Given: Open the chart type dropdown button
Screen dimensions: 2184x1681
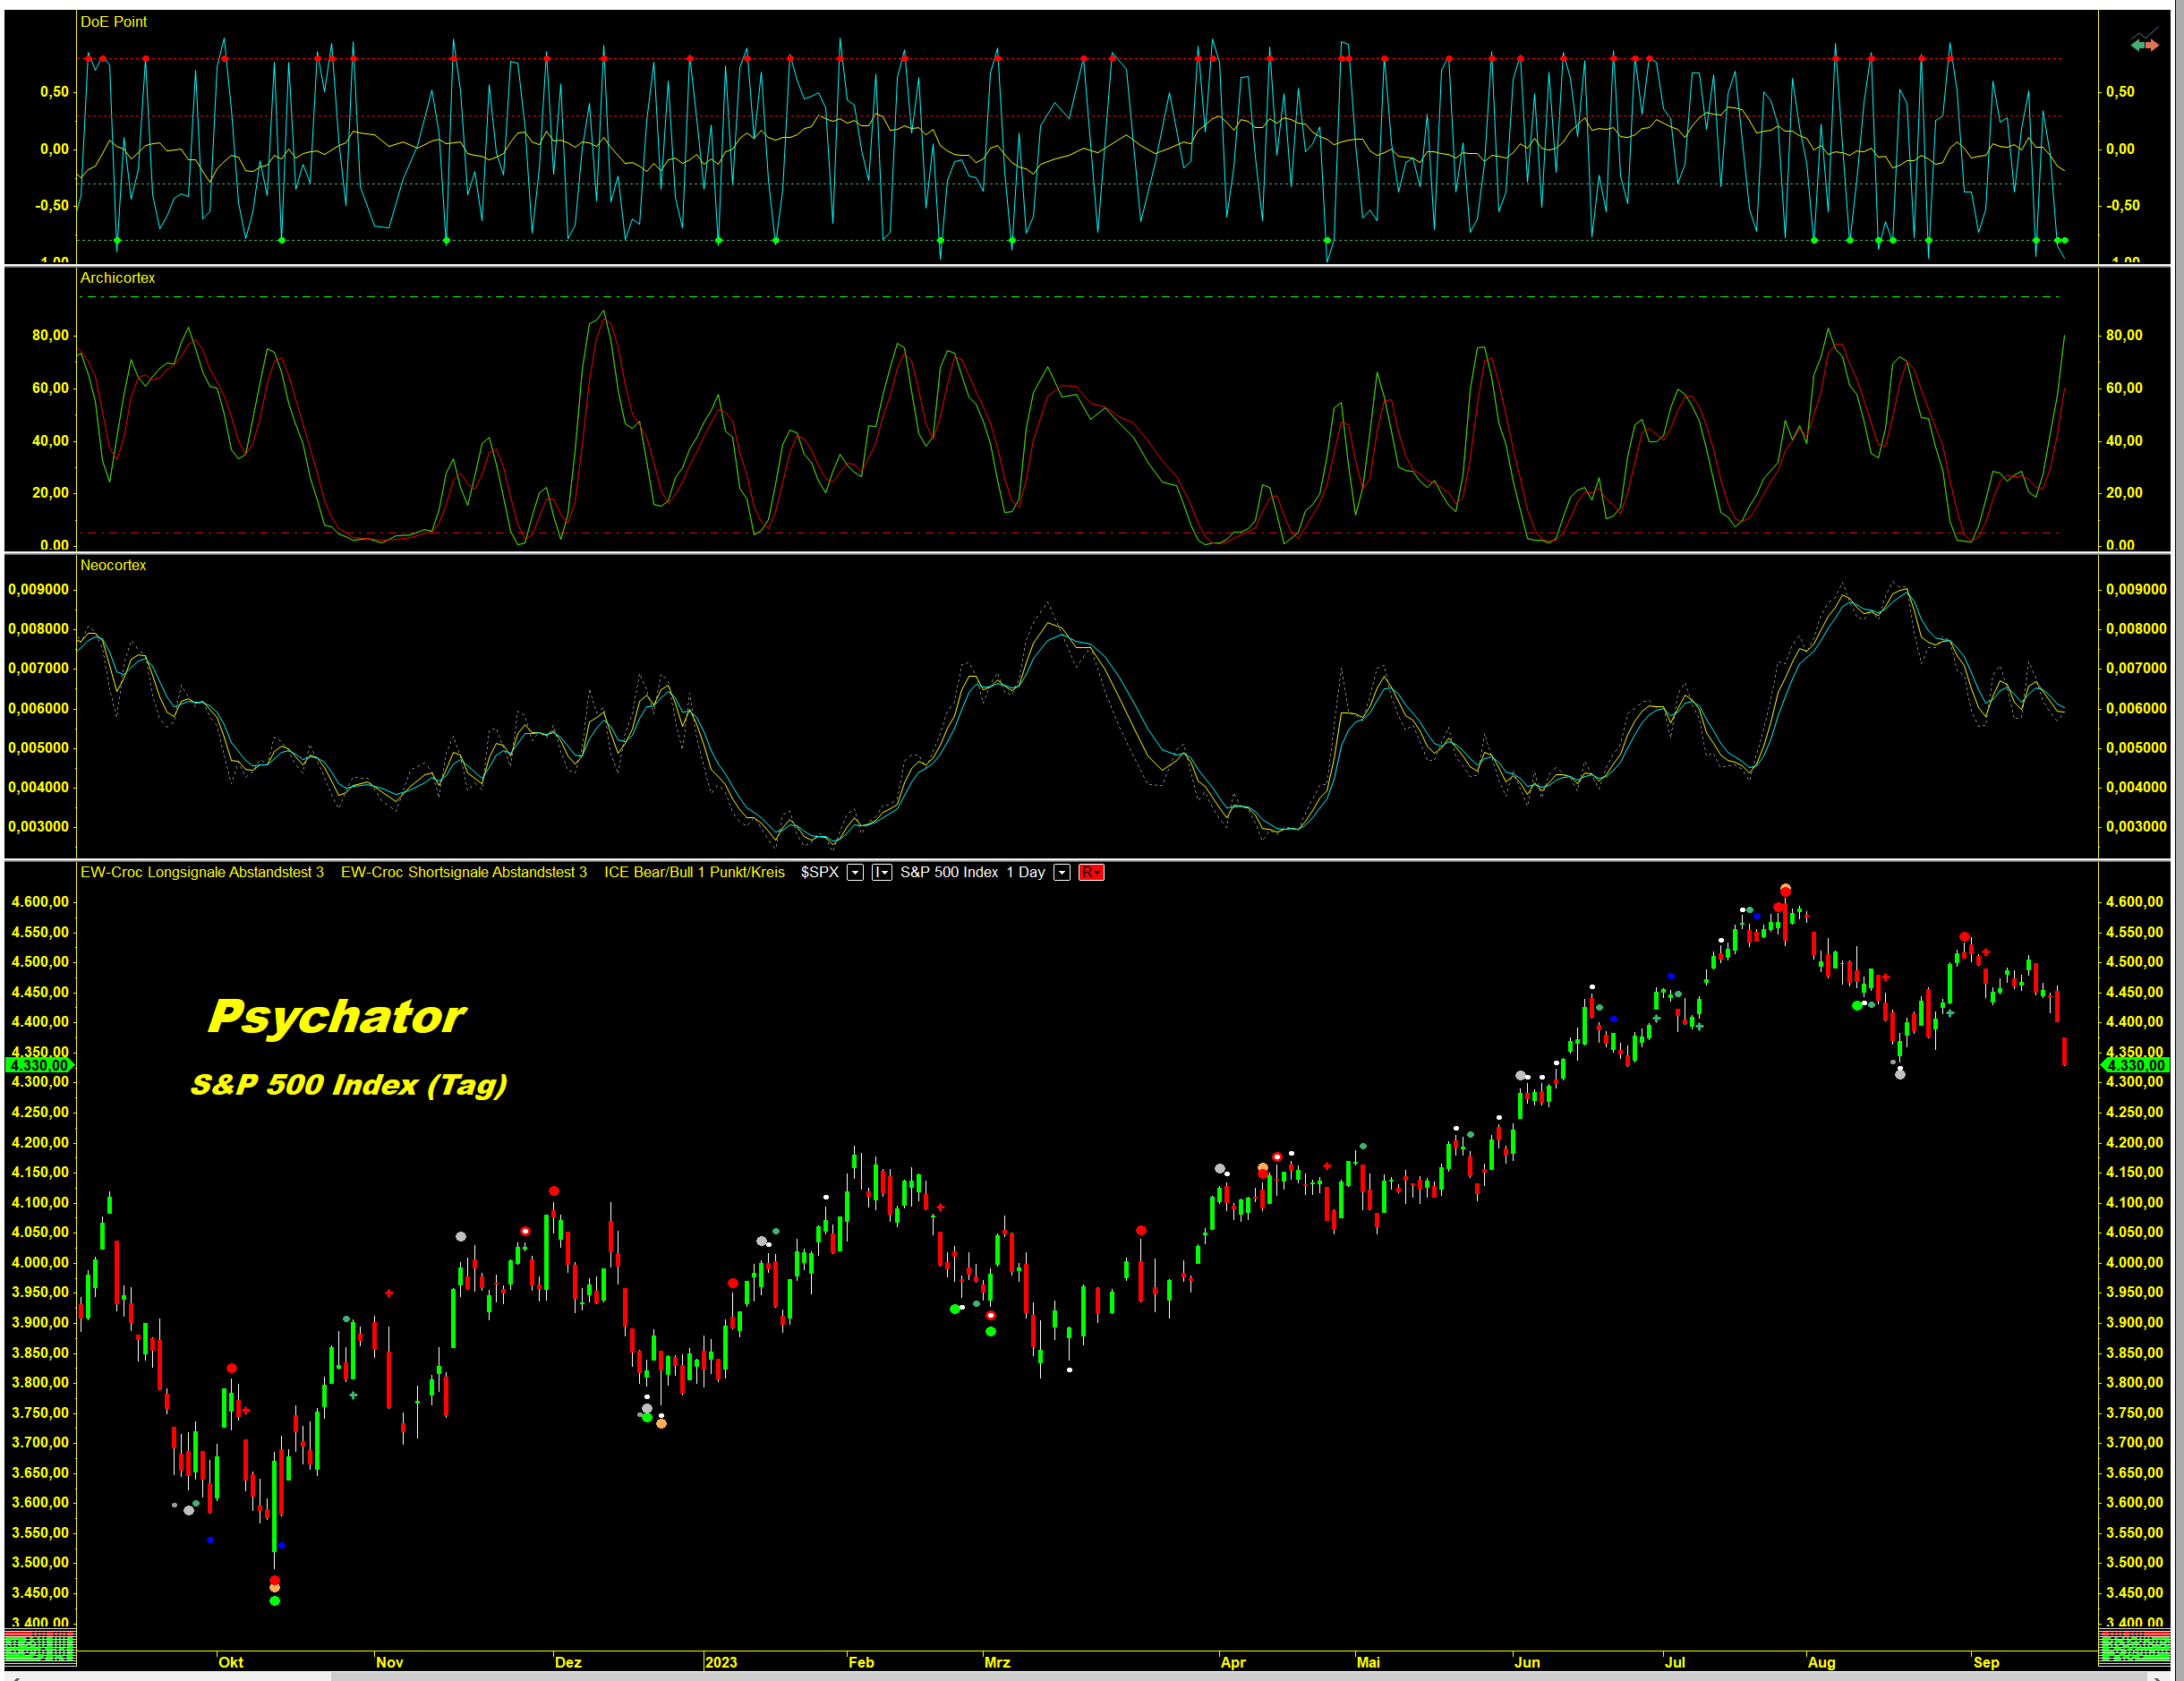Looking at the screenshot, I should [x=881, y=873].
